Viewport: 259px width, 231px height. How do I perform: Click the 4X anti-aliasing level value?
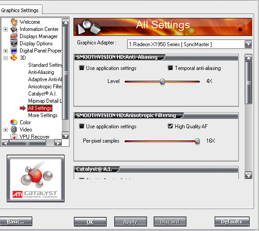pyautogui.click(x=209, y=81)
